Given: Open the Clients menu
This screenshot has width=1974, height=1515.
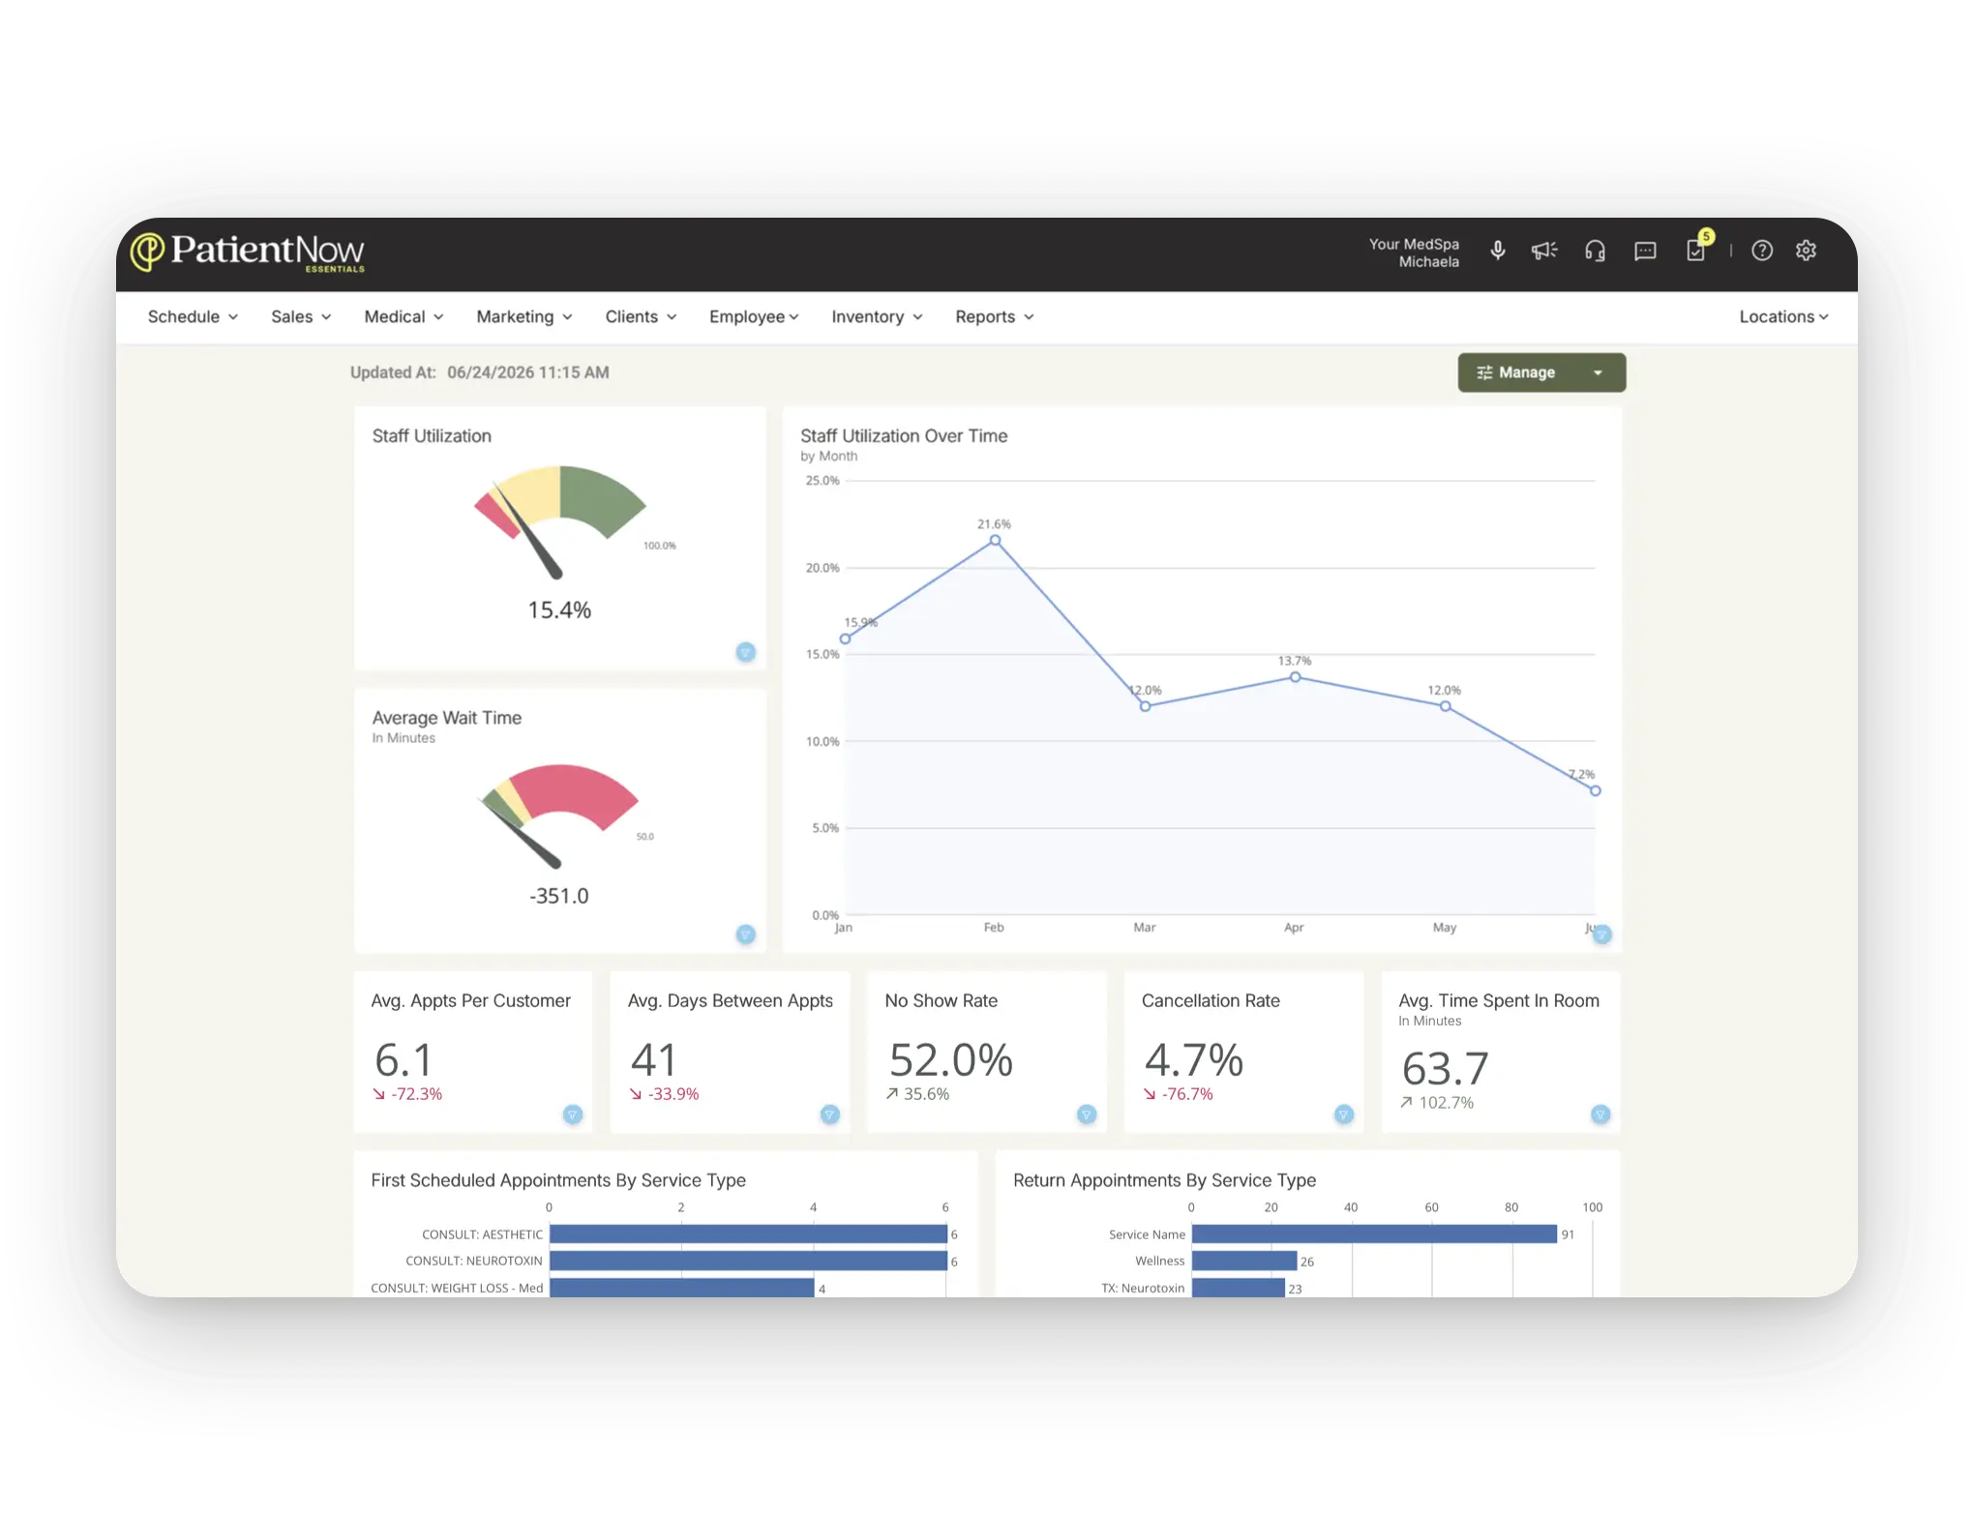Looking at the screenshot, I should tap(641, 317).
